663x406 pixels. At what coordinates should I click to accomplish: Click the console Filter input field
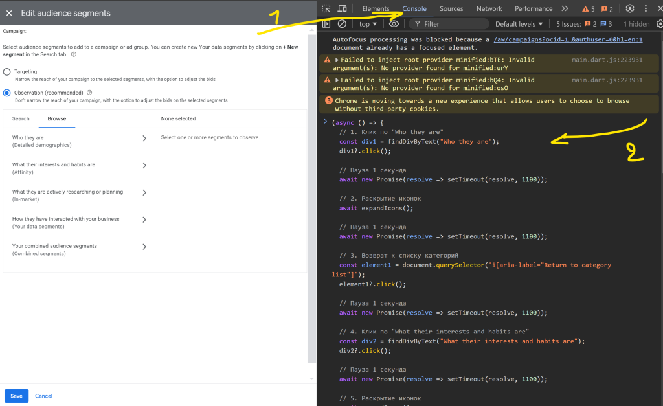453,24
